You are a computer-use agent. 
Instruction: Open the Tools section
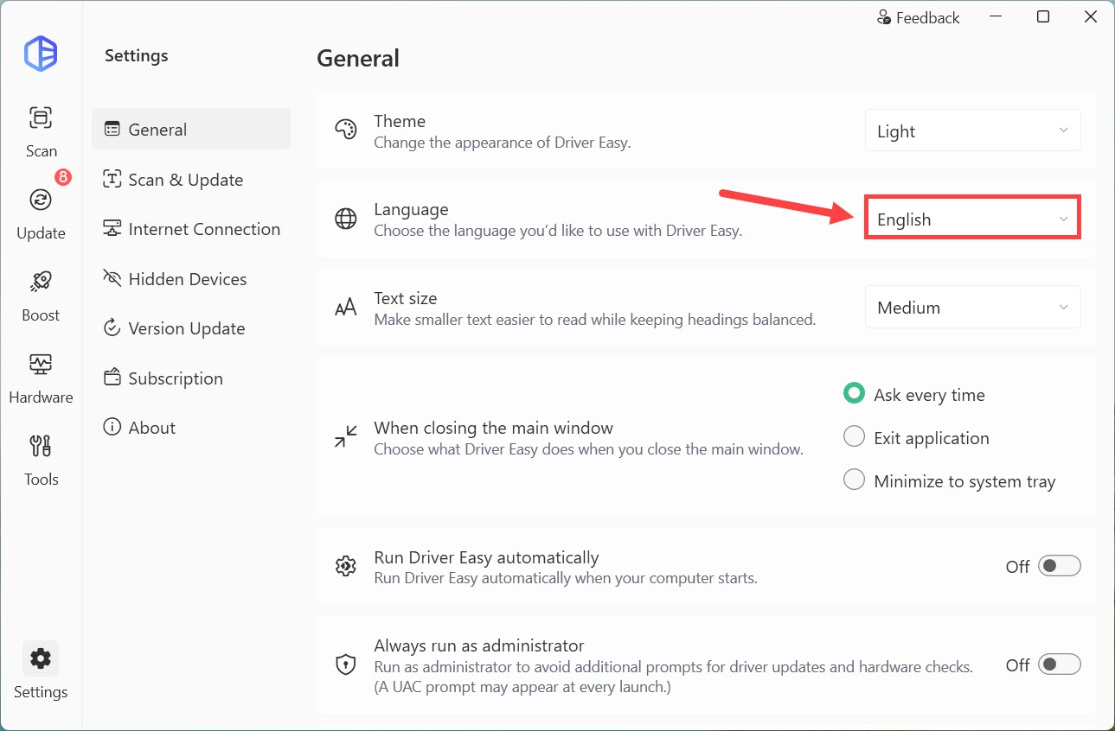[41, 460]
